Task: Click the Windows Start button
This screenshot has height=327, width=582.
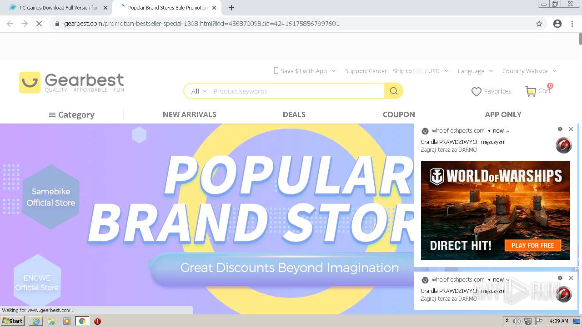Action: 13,321
